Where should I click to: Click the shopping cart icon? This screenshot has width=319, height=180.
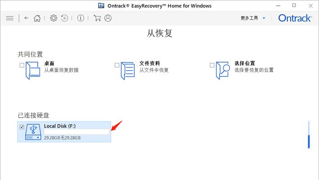tap(97, 18)
